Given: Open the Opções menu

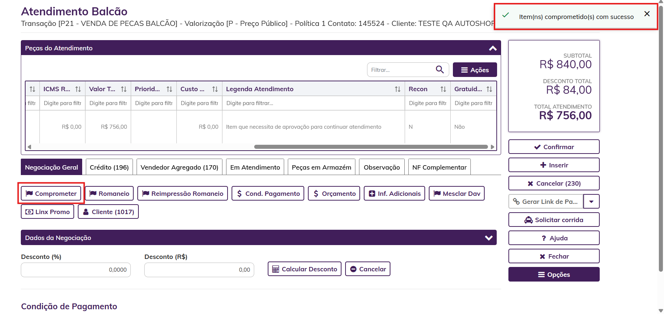Looking at the screenshot, I should (x=554, y=274).
